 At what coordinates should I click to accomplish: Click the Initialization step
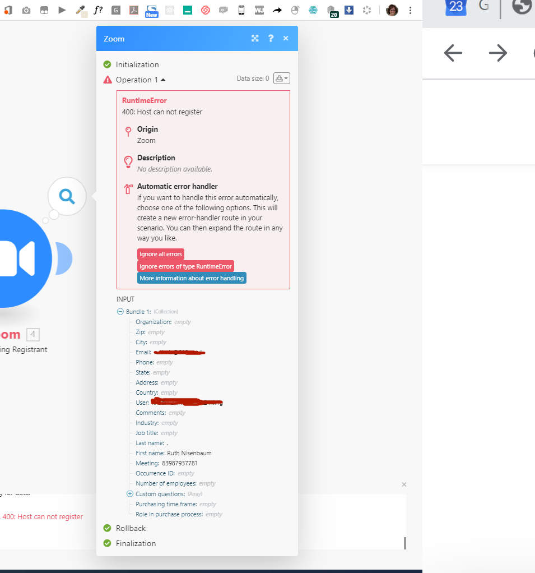(x=137, y=64)
